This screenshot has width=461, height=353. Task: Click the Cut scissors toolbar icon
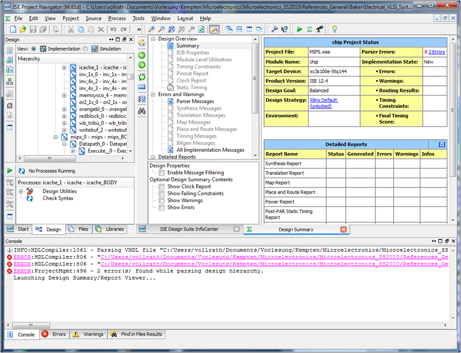point(71,29)
